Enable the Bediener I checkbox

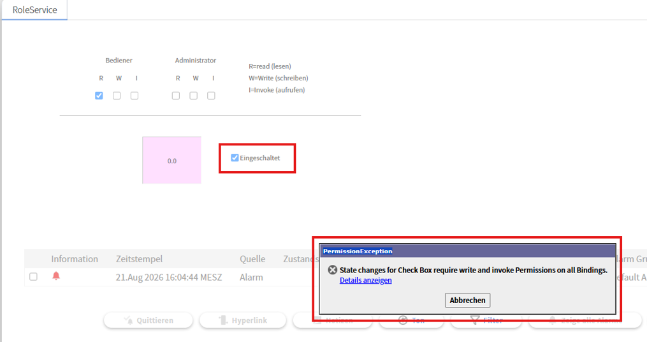[134, 96]
